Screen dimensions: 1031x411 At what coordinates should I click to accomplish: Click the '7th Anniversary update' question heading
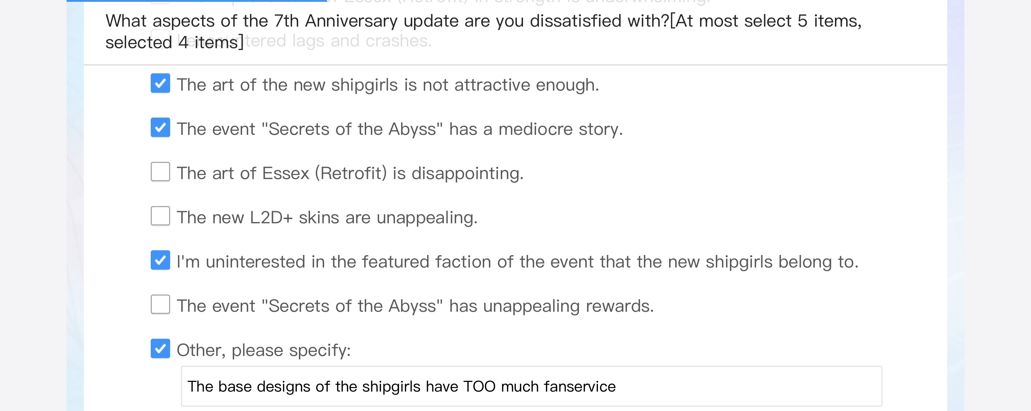483,21
